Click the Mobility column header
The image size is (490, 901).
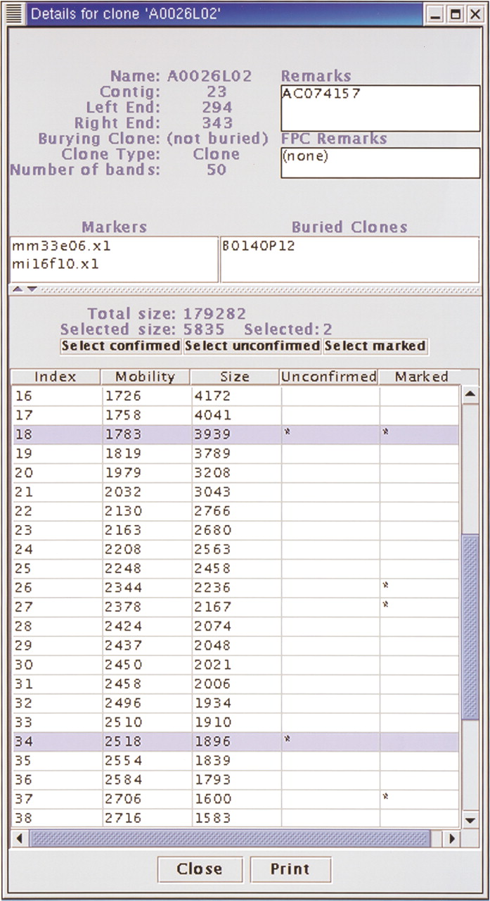[x=146, y=377]
